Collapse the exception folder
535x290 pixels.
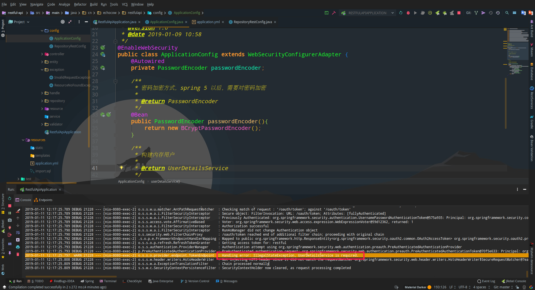coord(42,70)
